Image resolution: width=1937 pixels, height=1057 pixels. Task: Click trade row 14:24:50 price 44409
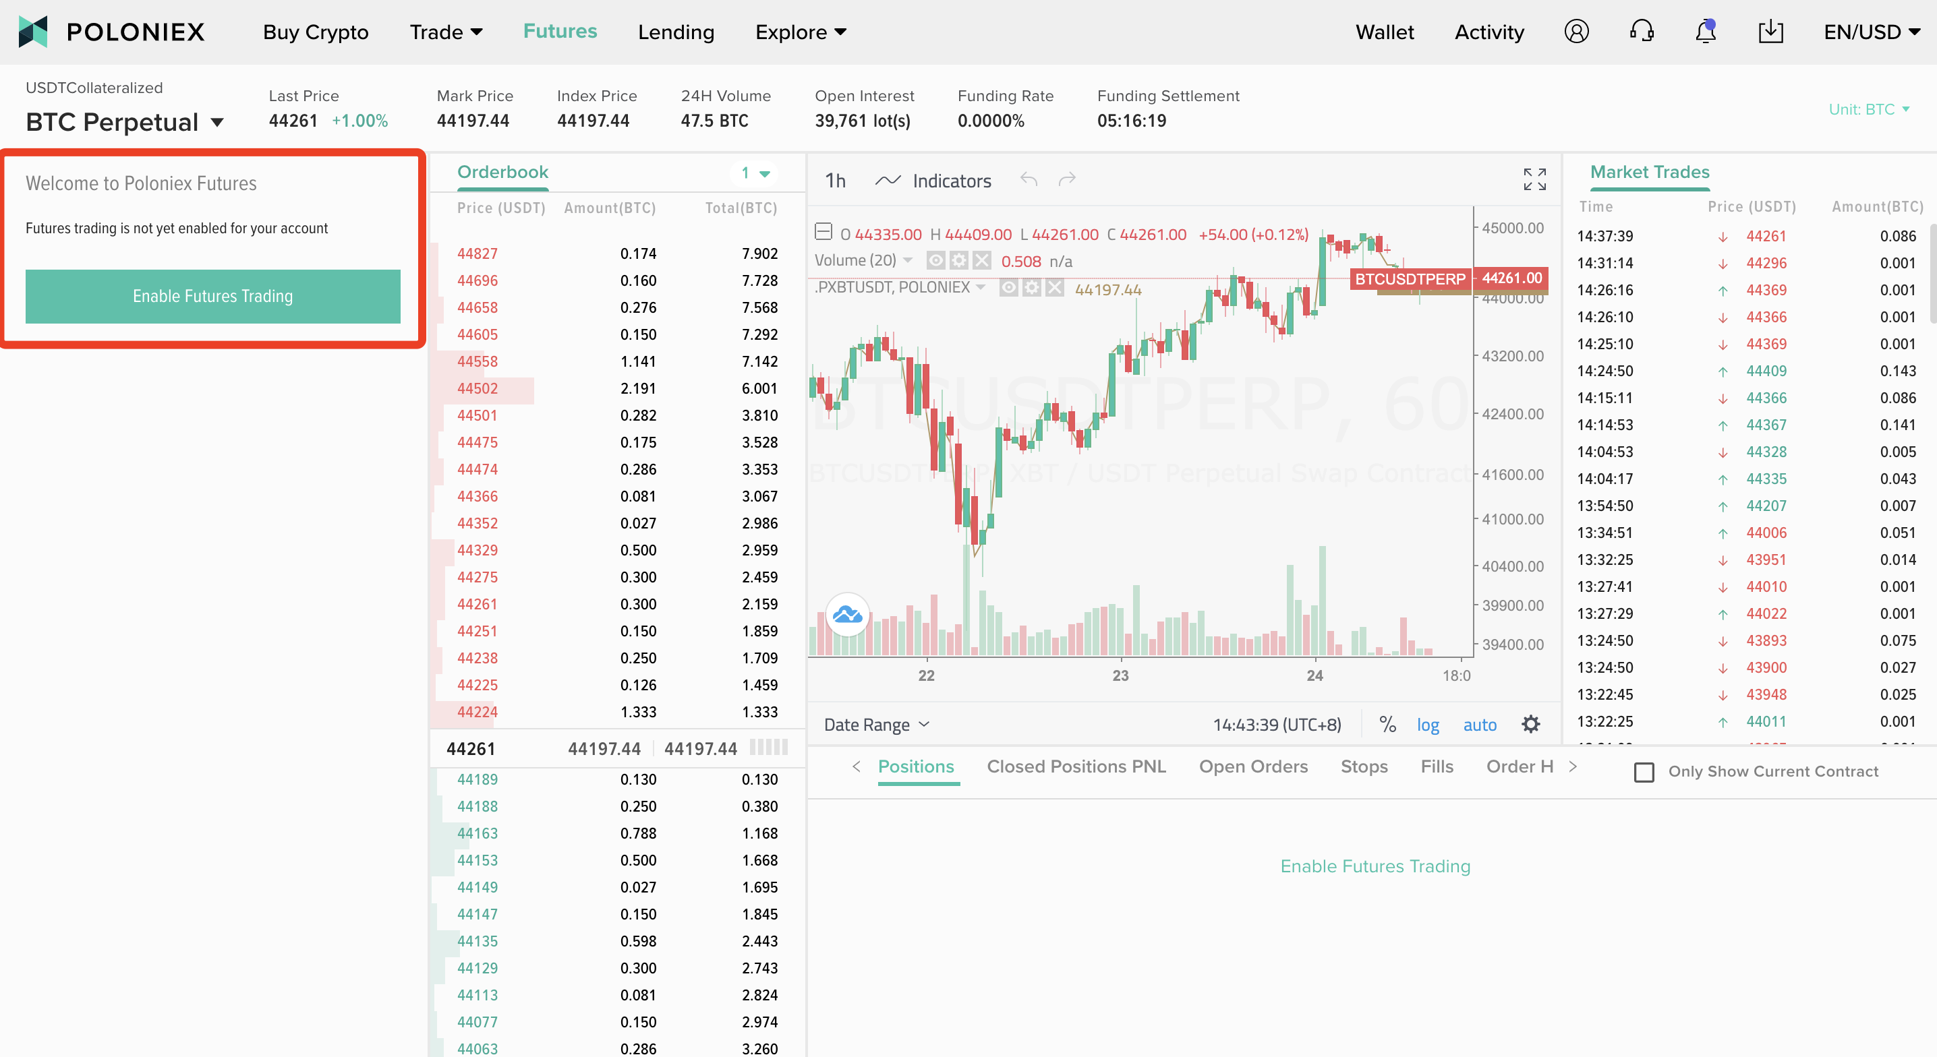[1746, 371]
